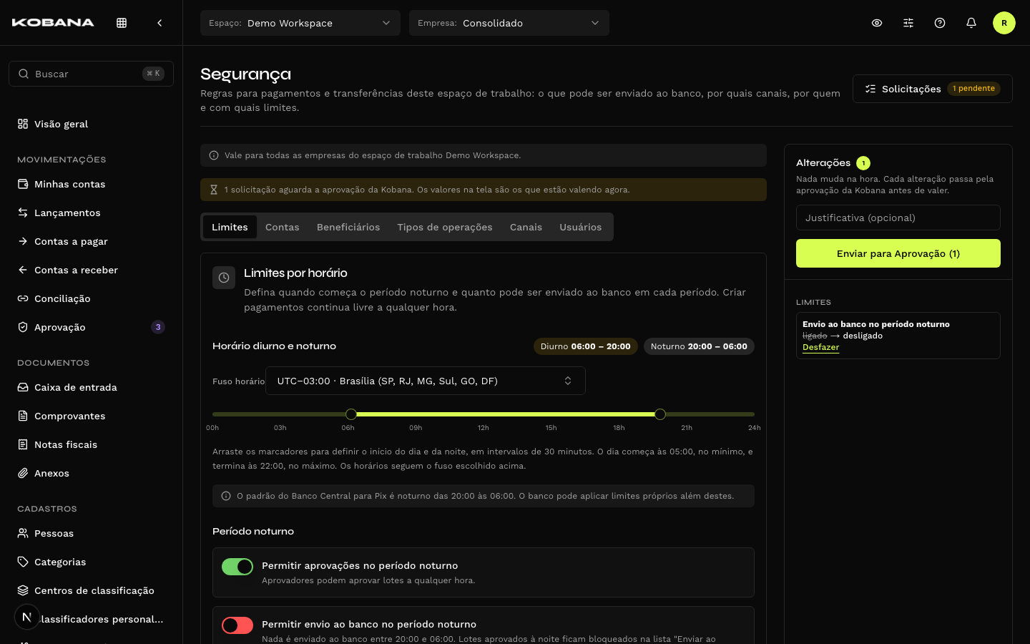
Task: Open Solicitações with 1 pendente
Action: pyautogui.click(x=933, y=89)
